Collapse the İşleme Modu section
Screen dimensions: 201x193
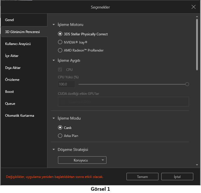54,118
